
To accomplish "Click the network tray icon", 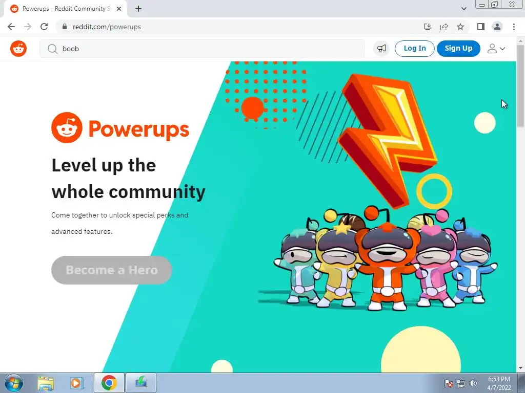I will 461,383.
